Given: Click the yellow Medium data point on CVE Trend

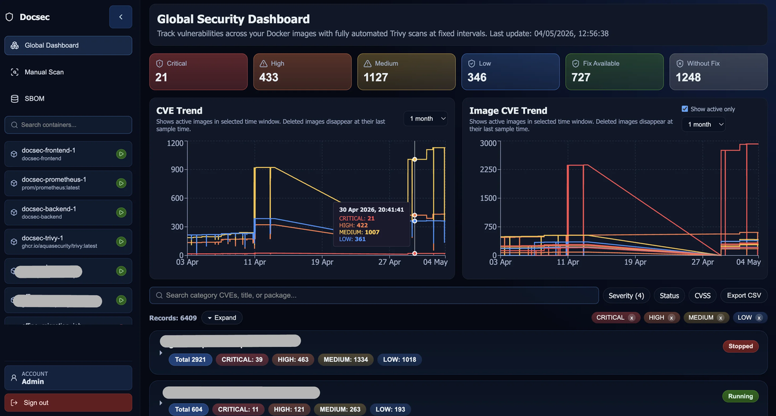Looking at the screenshot, I should 415,159.
